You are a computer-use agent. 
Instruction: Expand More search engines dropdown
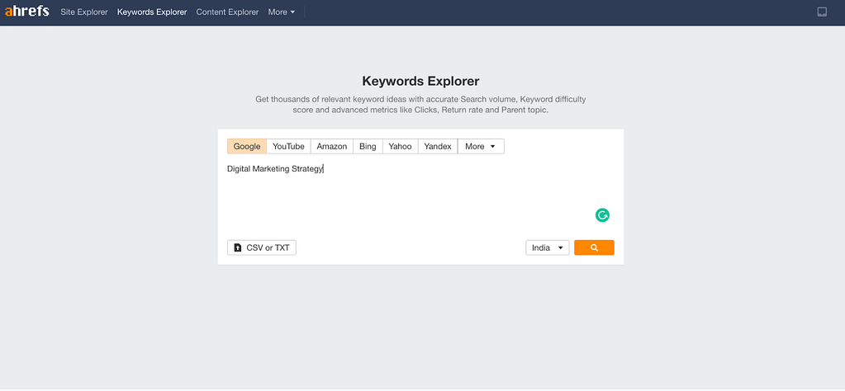(x=481, y=146)
